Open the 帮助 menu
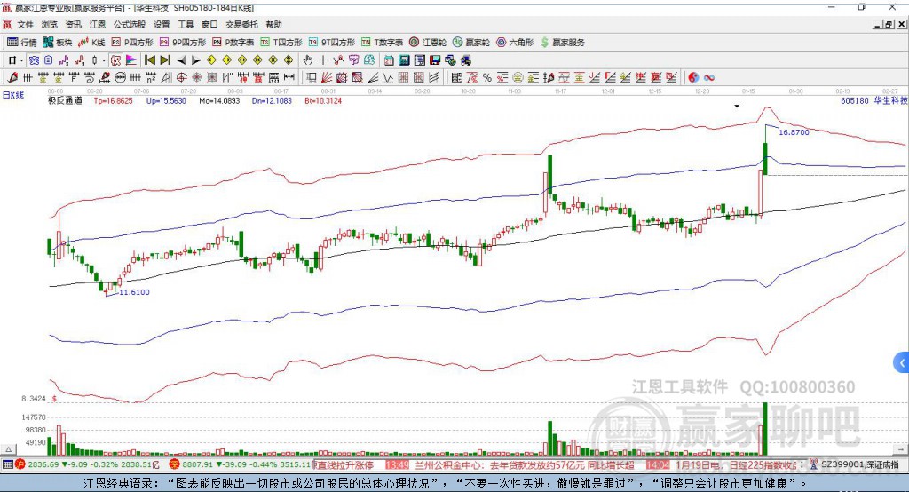 273,24
